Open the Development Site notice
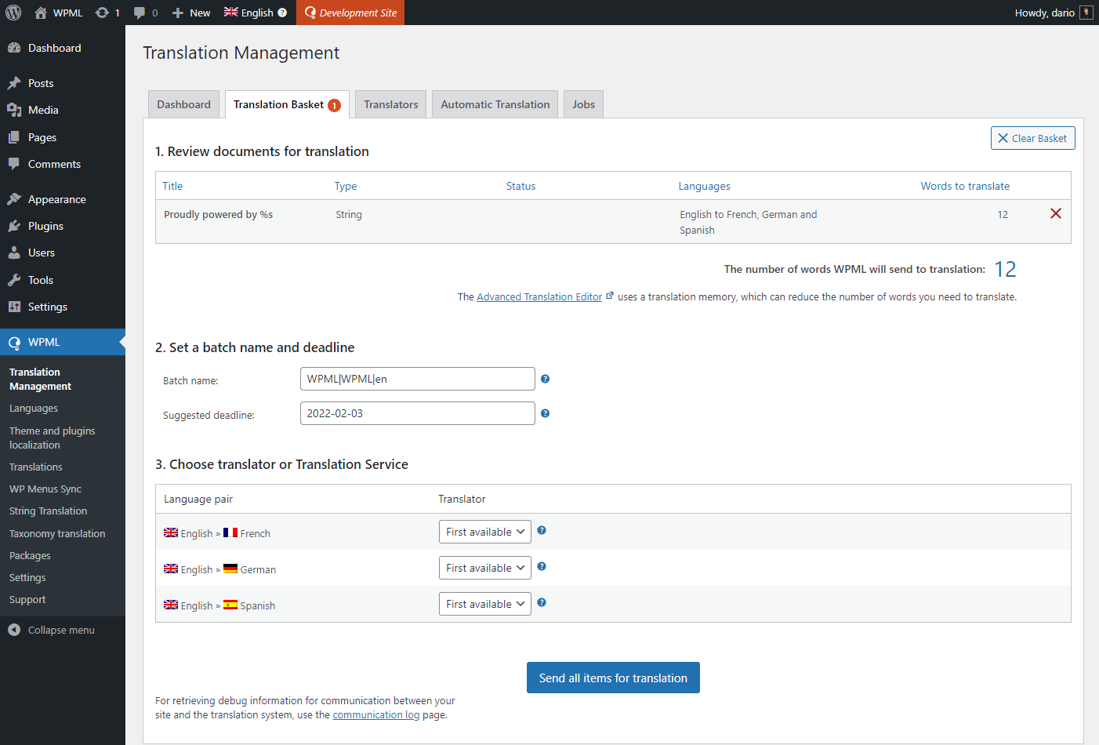This screenshot has height=745, width=1099. coord(350,13)
